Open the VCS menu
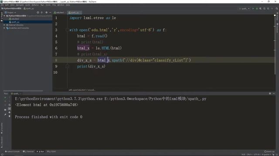 (x=54, y=5)
